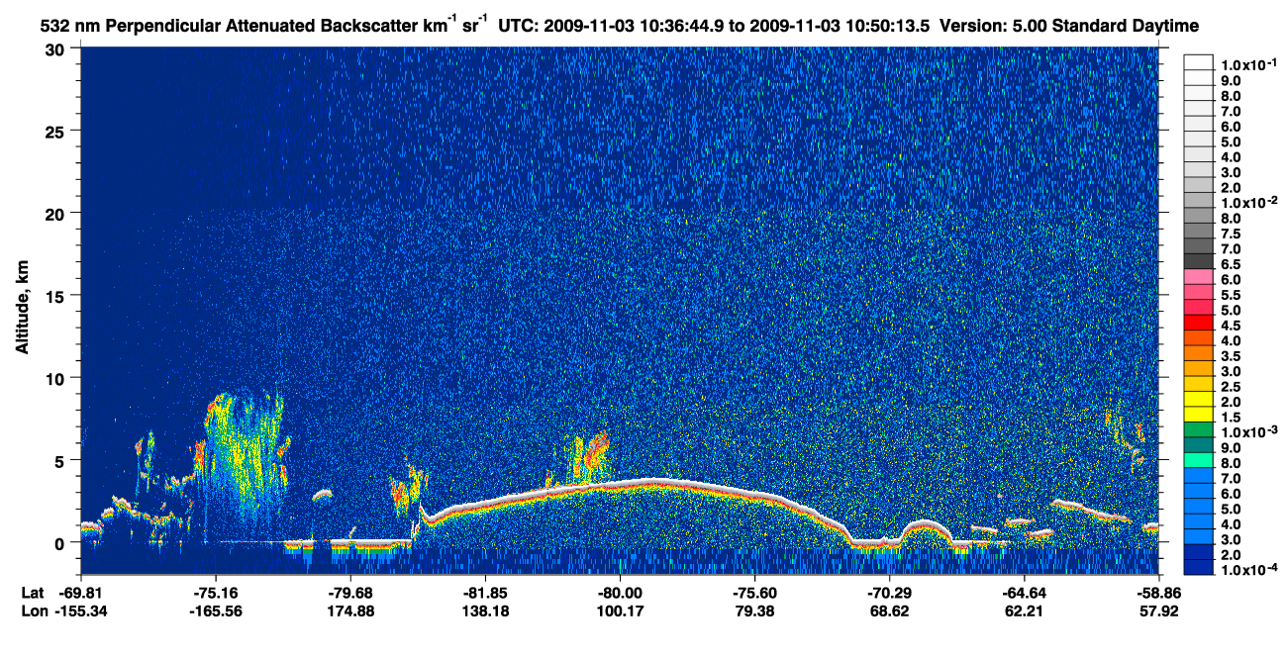
Task: Click the latitude value -70.29
Action: tap(889, 593)
